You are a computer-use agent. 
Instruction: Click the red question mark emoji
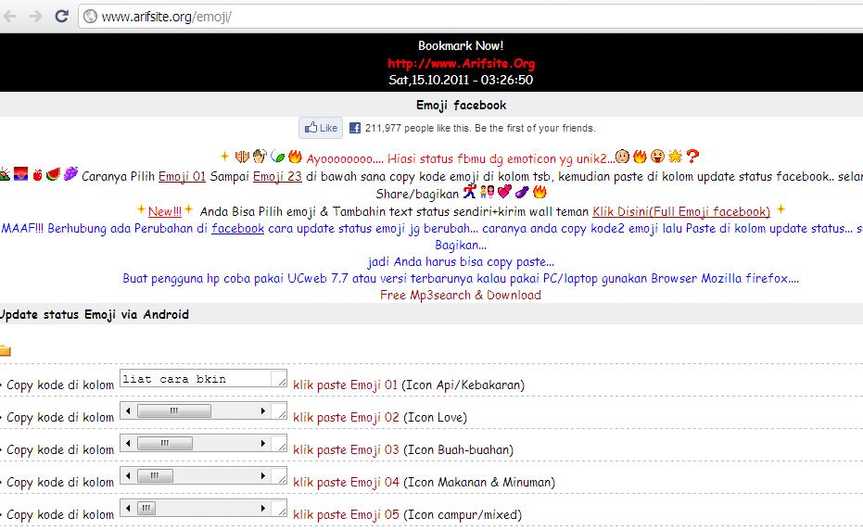click(x=692, y=157)
